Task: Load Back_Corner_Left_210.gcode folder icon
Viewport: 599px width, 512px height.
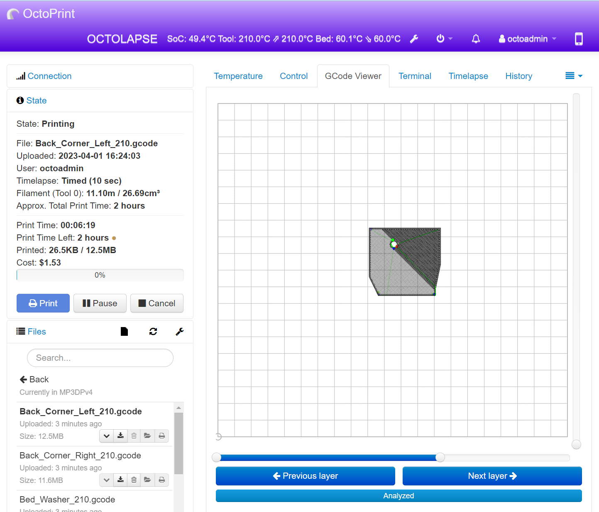Action: coord(147,436)
